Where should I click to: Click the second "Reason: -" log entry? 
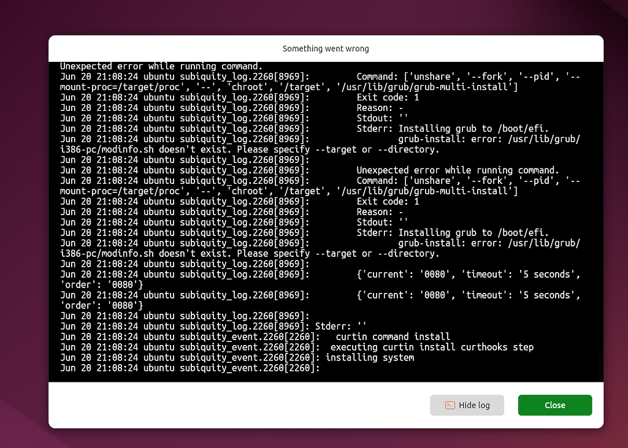point(380,212)
